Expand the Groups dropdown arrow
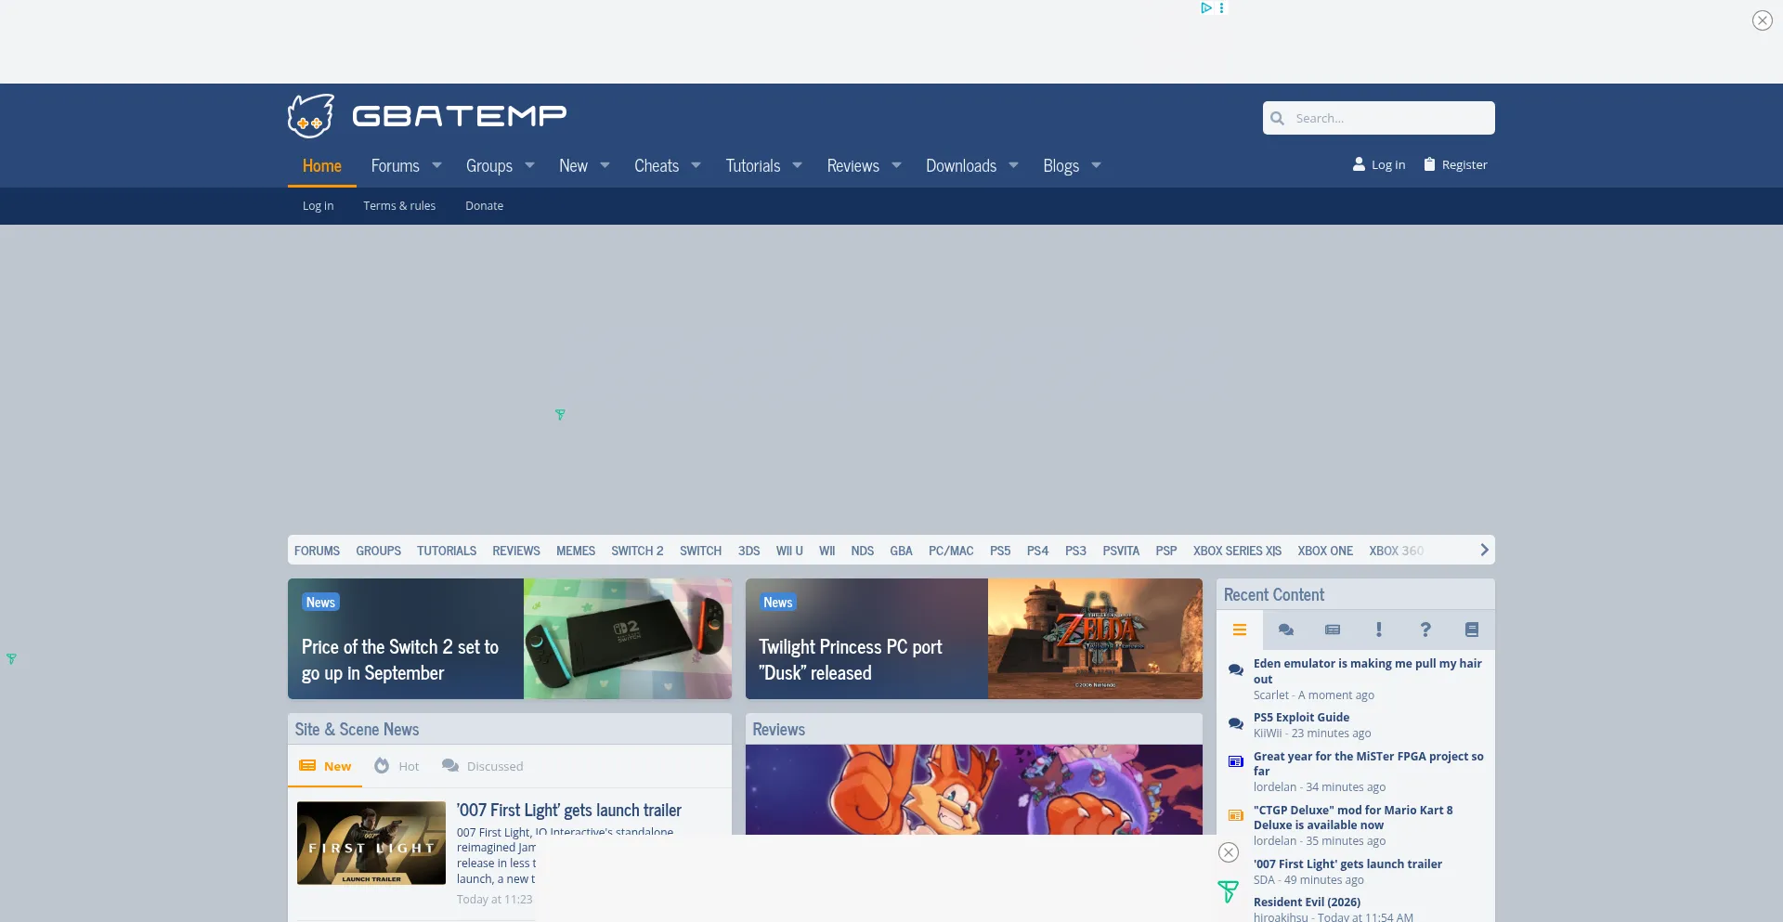The width and height of the screenshot is (1783, 922). [529, 165]
